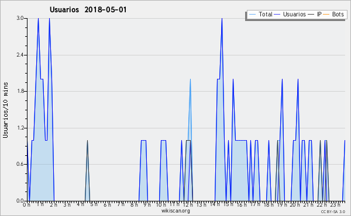Click the '19 h' x-axis label
Image resolution: width=351 pixels, height=216 pixels.
282,205
